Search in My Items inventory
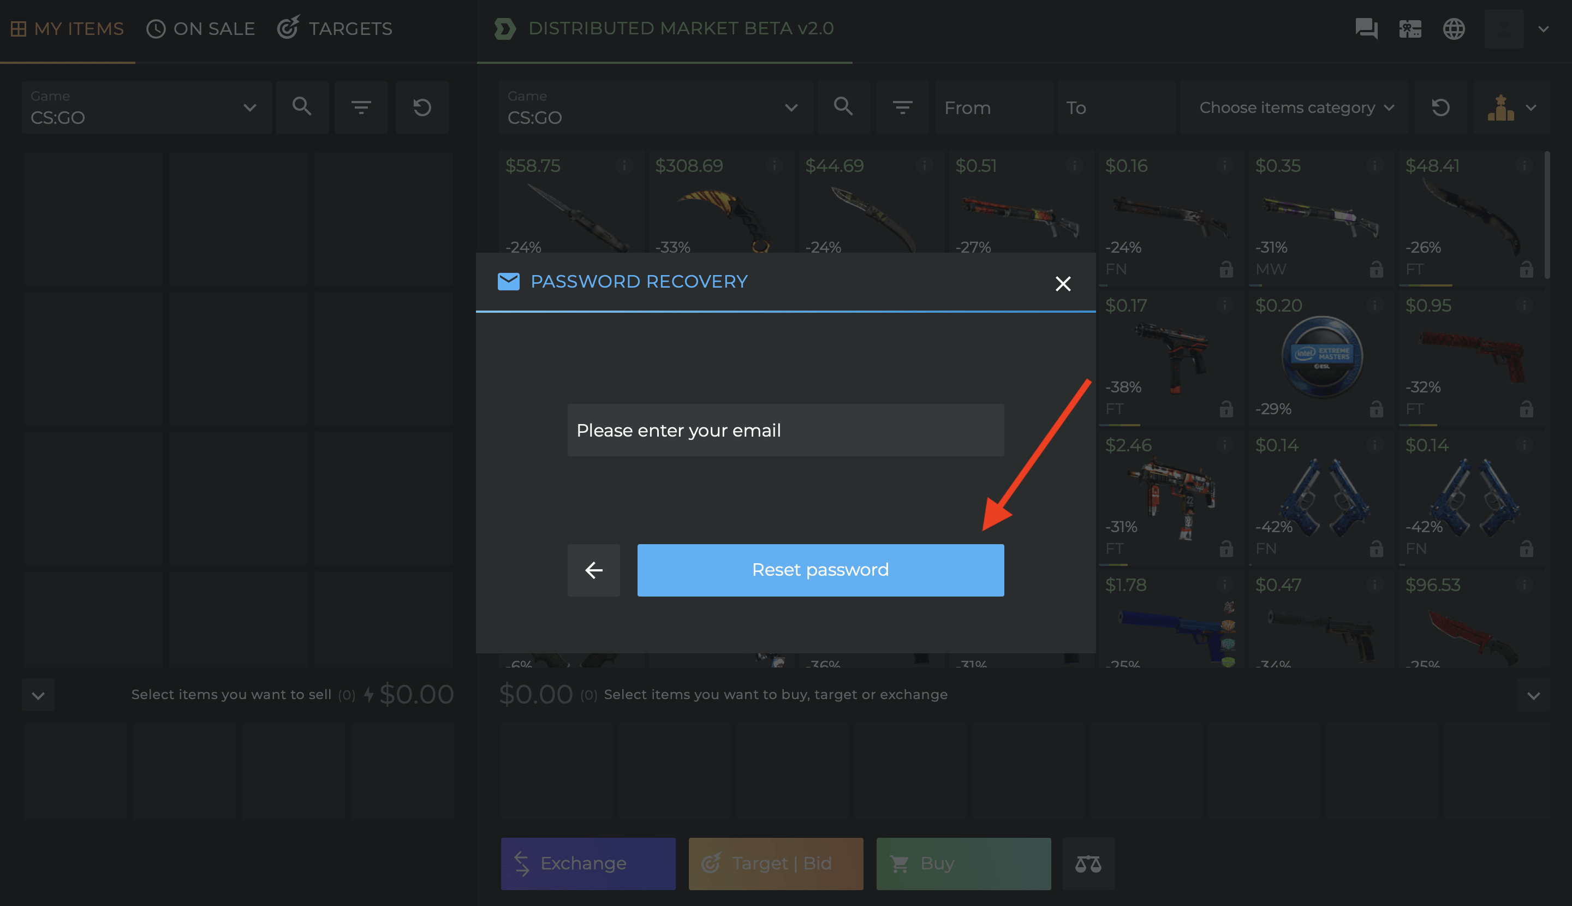 pos(302,107)
